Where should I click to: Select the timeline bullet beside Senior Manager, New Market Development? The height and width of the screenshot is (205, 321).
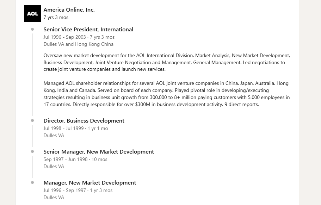pyautogui.click(x=32, y=151)
